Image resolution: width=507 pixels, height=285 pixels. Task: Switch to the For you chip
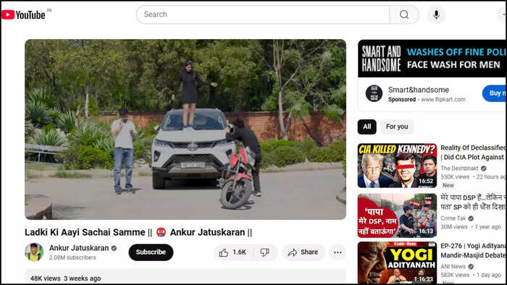(397, 127)
